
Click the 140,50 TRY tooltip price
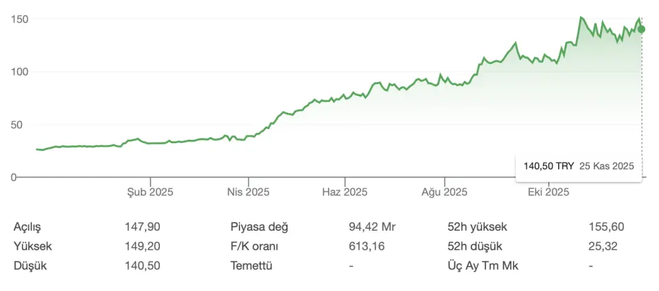(x=548, y=166)
